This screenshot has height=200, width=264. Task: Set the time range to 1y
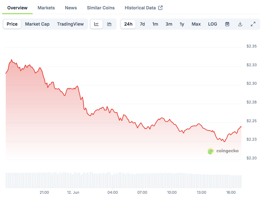[182, 24]
